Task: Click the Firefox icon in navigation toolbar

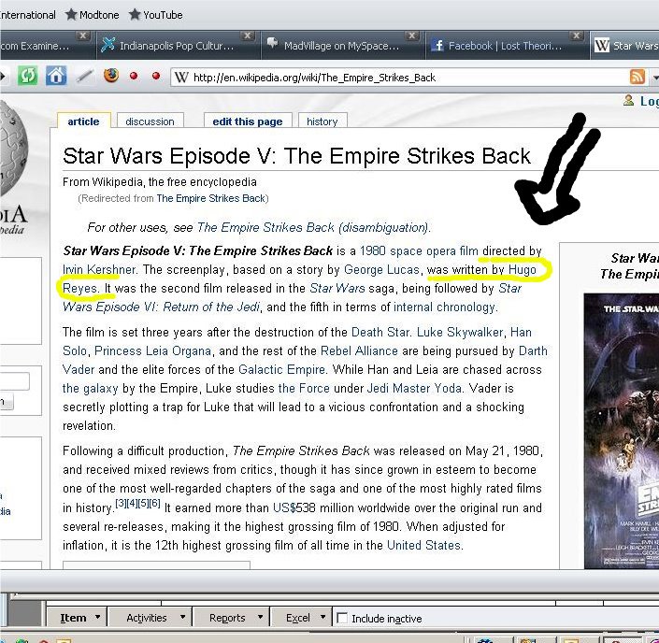Action: pyautogui.click(x=111, y=76)
